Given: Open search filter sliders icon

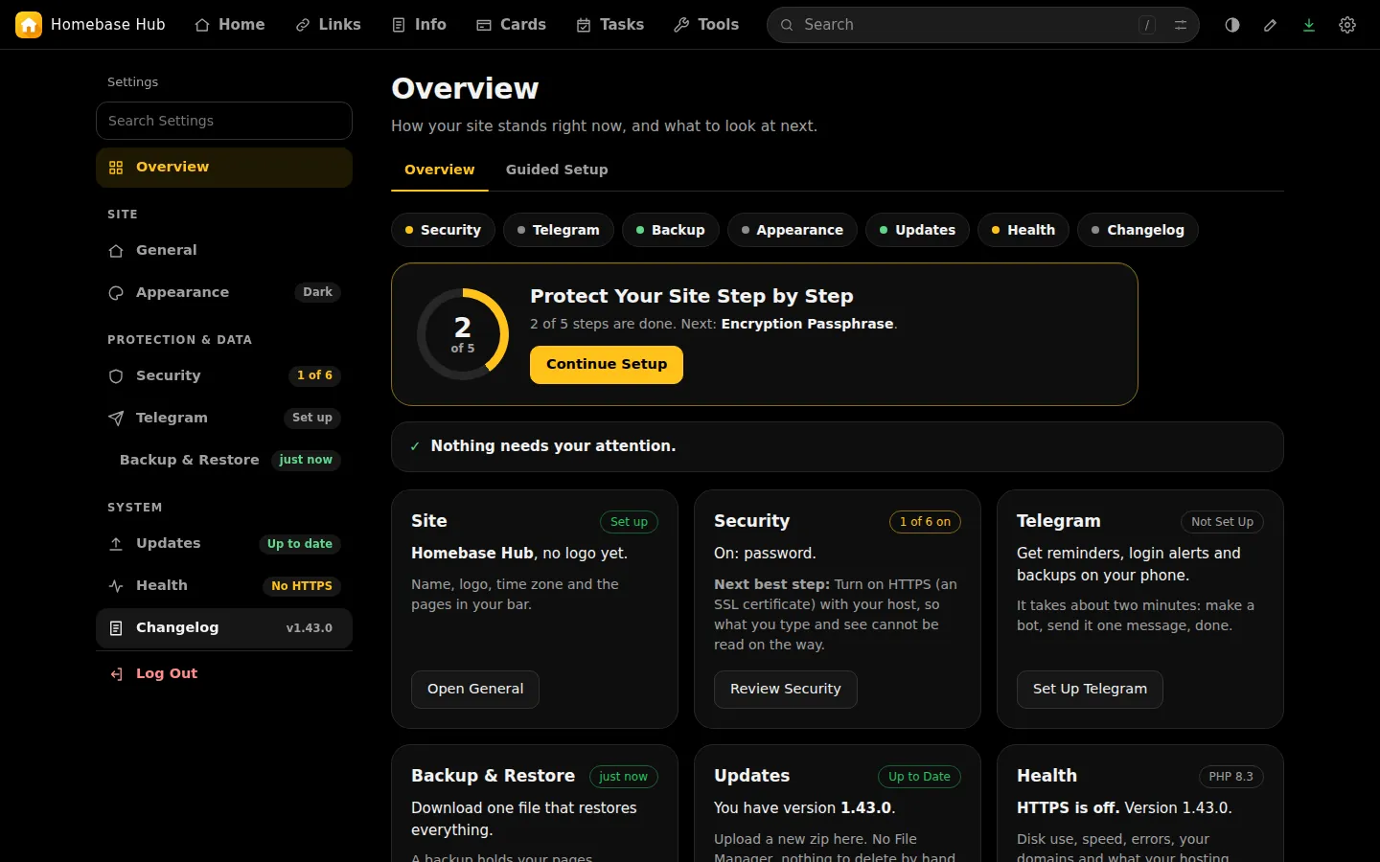Looking at the screenshot, I should tap(1181, 25).
